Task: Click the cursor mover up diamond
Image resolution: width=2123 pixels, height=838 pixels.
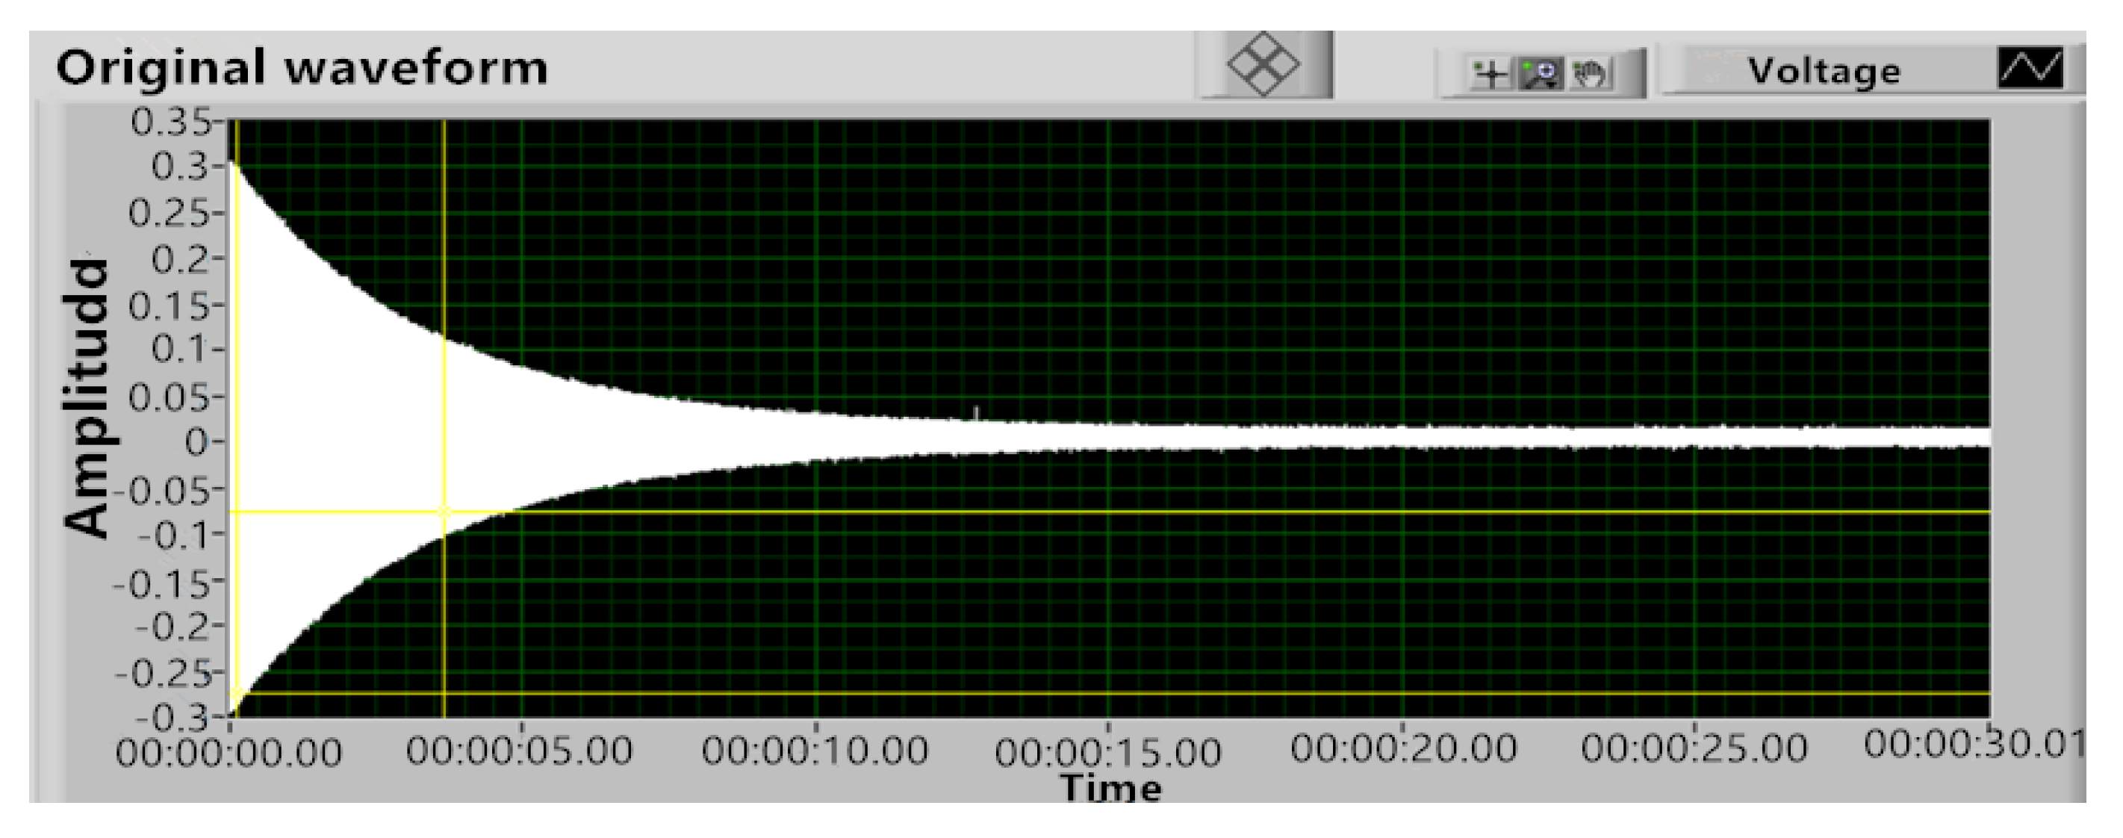Action: [1263, 46]
